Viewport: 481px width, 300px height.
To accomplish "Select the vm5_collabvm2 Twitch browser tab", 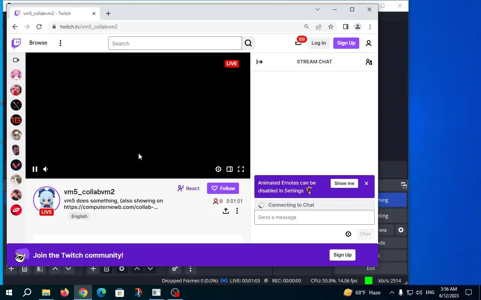I will coord(55,13).
